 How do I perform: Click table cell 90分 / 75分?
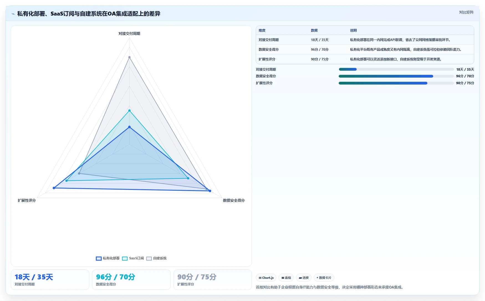coord(320,59)
